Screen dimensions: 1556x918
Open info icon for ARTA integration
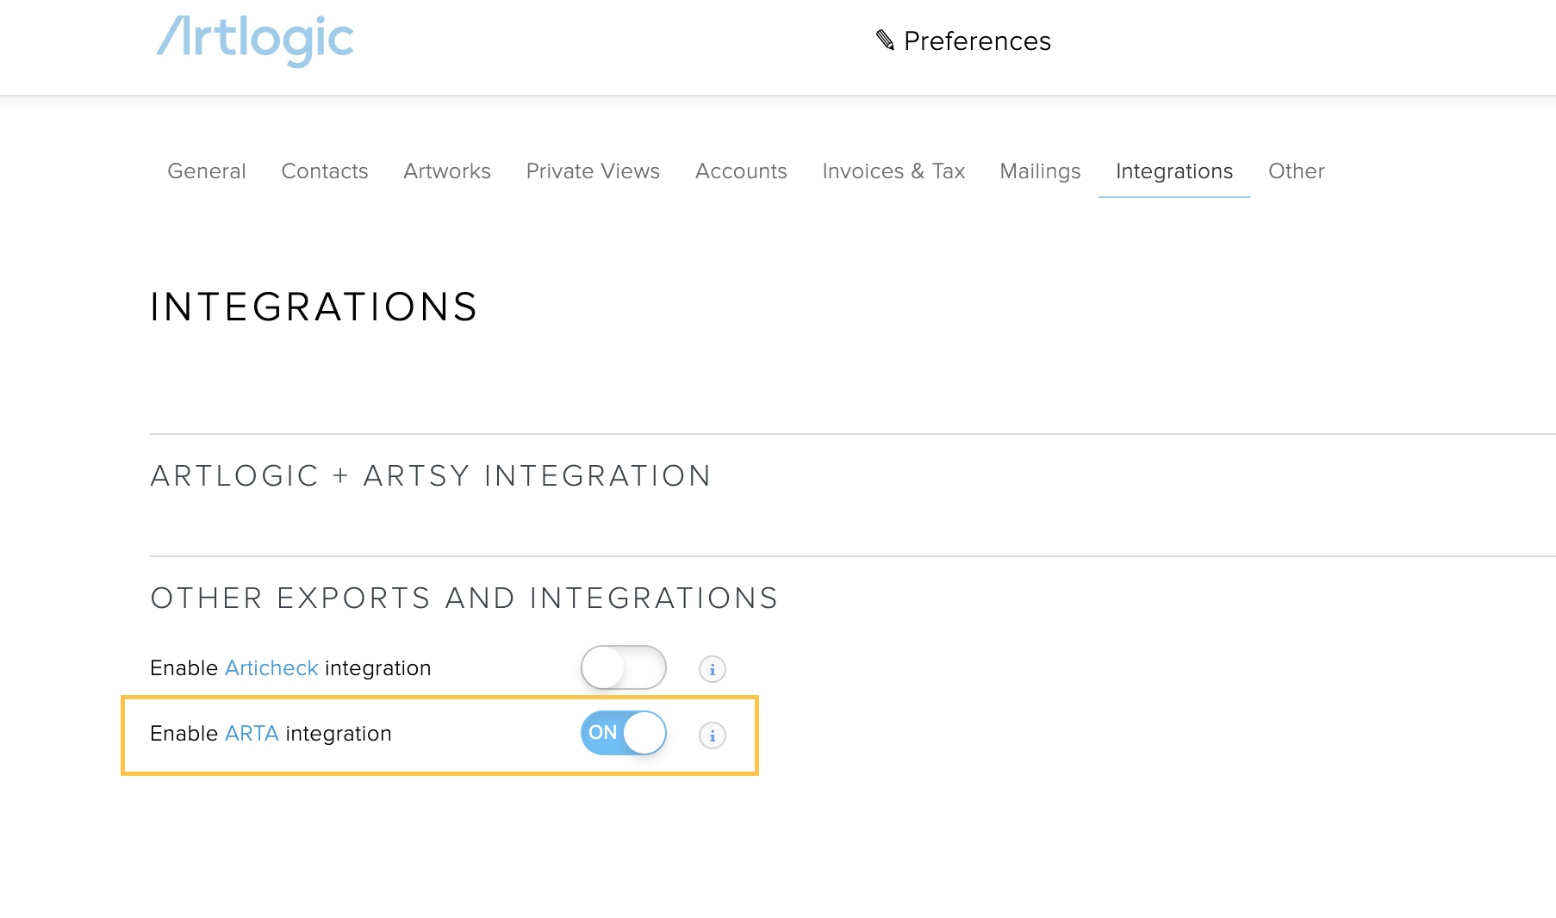point(712,735)
